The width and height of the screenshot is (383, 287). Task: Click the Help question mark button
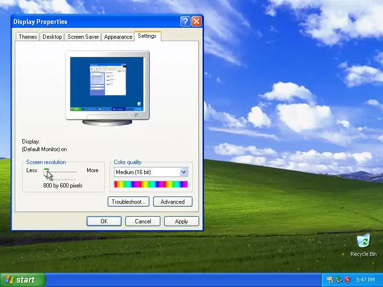[x=185, y=22]
